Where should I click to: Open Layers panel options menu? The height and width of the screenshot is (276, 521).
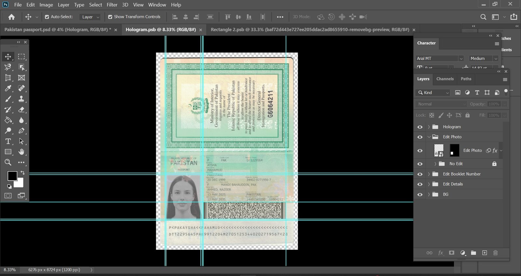pyautogui.click(x=505, y=79)
